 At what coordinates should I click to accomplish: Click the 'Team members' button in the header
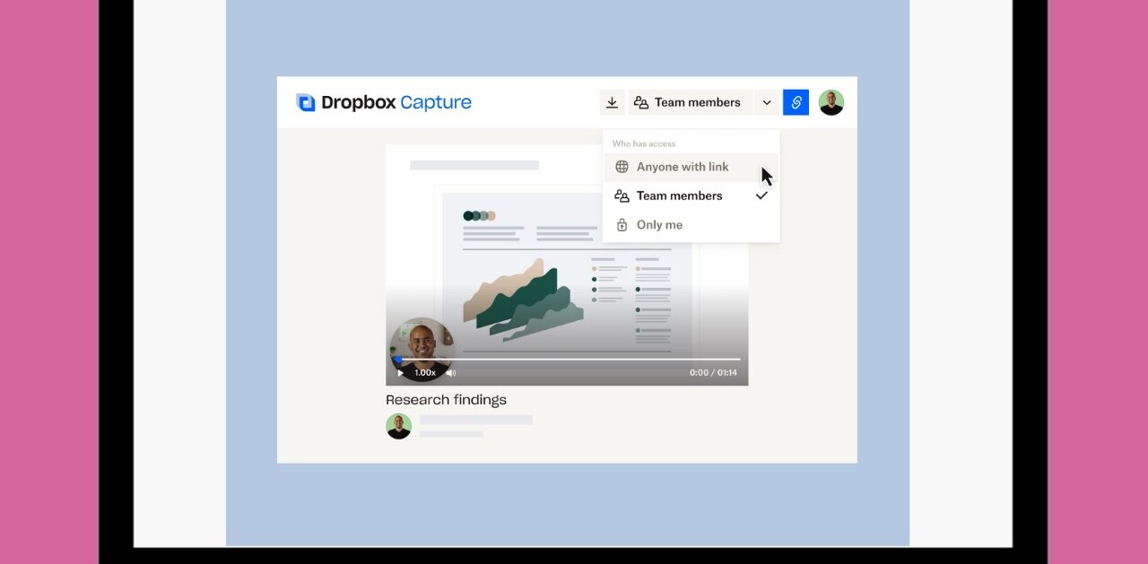[688, 102]
